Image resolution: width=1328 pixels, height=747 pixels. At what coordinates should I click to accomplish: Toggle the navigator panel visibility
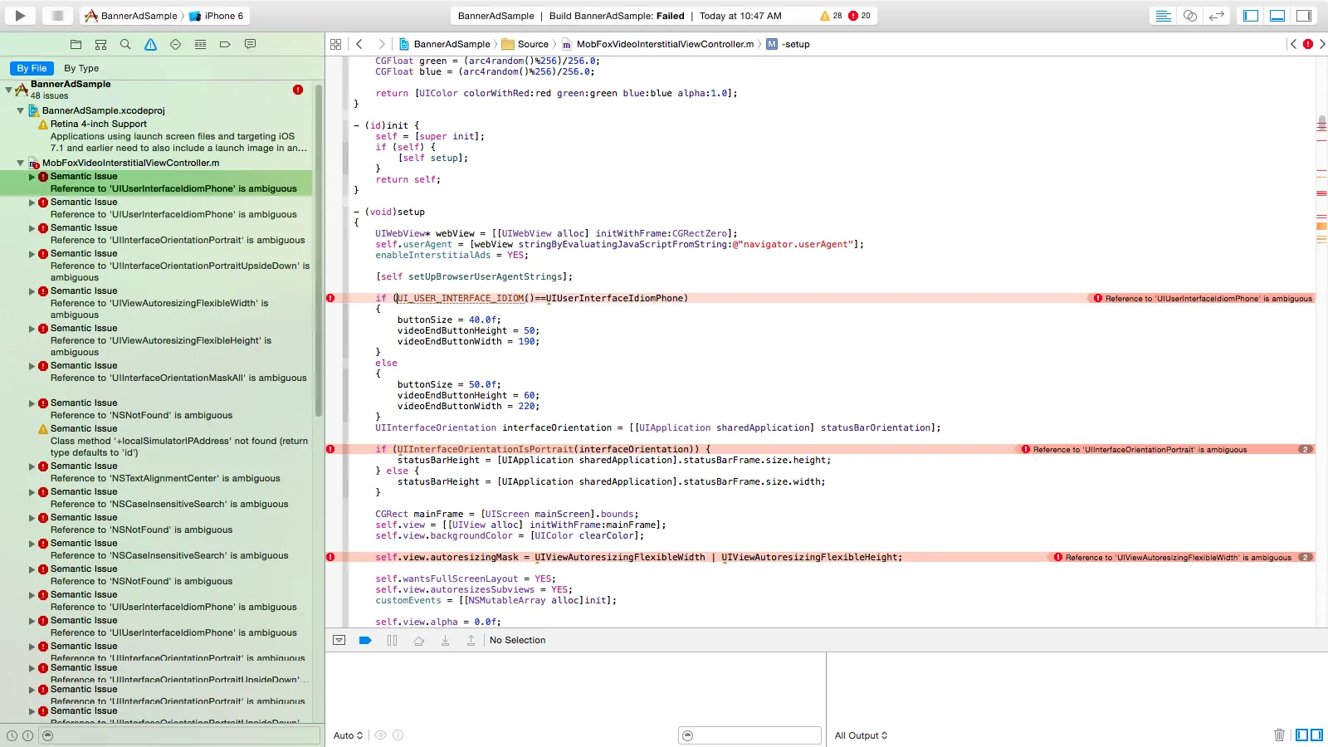click(x=1251, y=16)
